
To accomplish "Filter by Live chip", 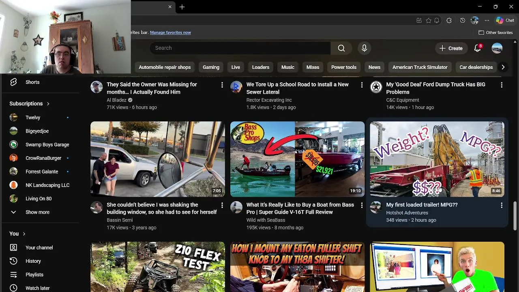I will pyautogui.click(x=236, y=67).
